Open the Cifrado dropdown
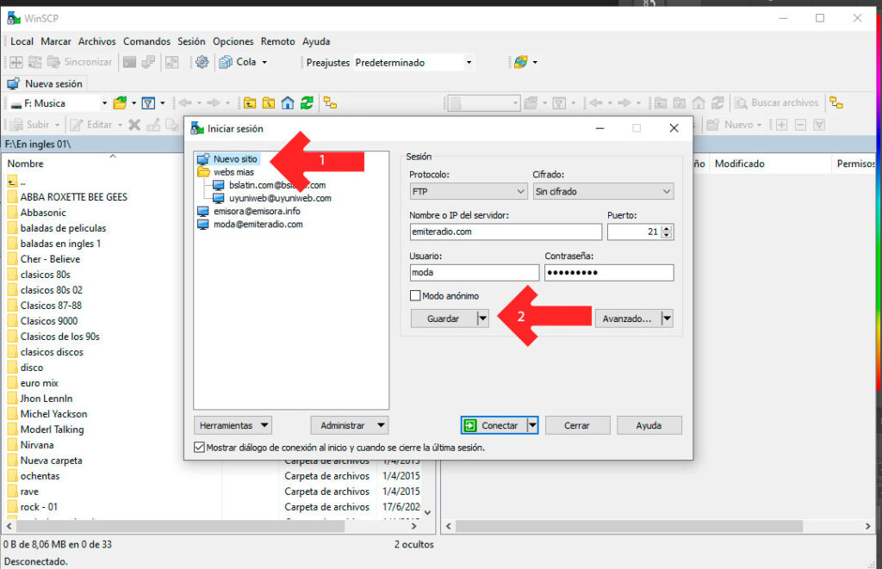 (x=603, y=192)
